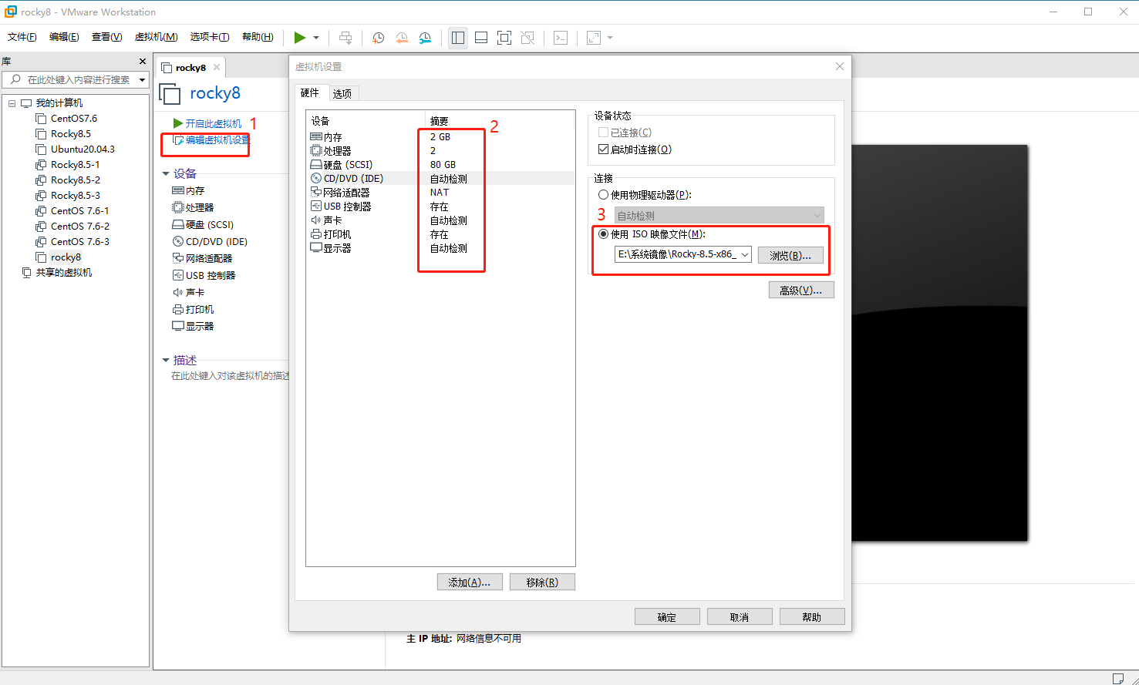This screenshot has width=1139, height=685.
Task: Open the 编辑(E) menu
Action: [x=64, y=37]
